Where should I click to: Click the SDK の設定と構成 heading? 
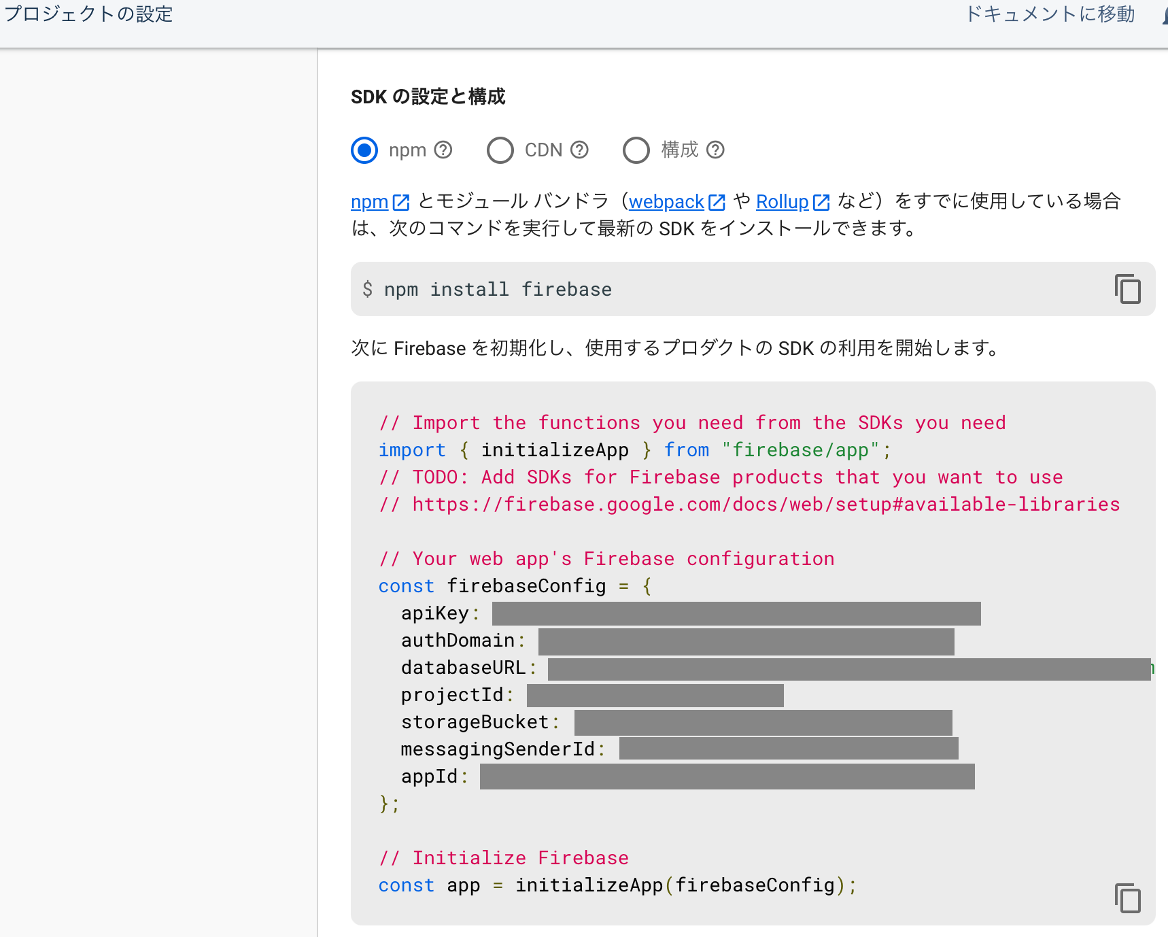pos(428,97)
